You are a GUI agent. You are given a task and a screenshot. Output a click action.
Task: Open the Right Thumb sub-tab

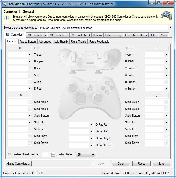pyautogui.click(x=78, y=42)
